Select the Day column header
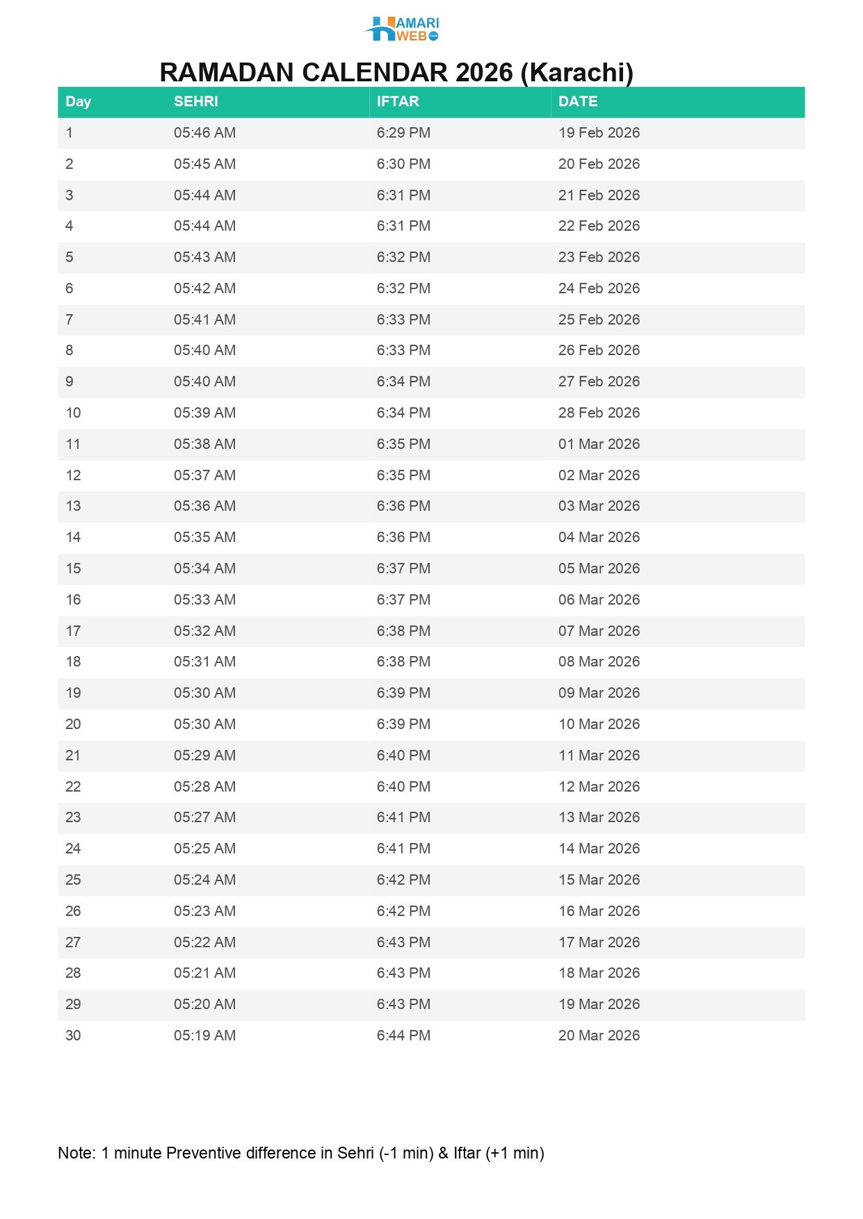 [x=78, y=101]
